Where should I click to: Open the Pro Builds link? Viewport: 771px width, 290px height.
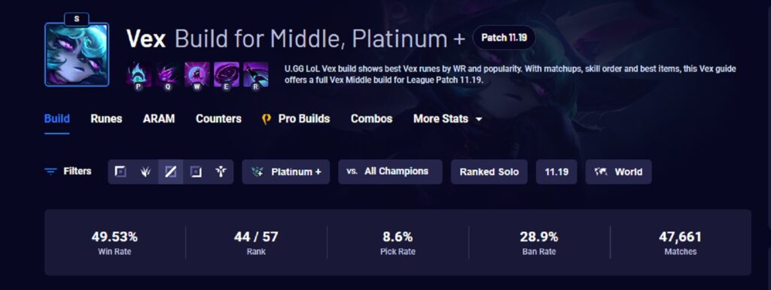point(296,119)
